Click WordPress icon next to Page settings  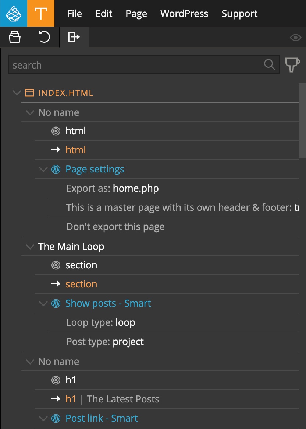coord(56,170)
